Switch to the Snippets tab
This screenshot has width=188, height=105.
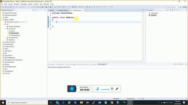click(93, 64)
